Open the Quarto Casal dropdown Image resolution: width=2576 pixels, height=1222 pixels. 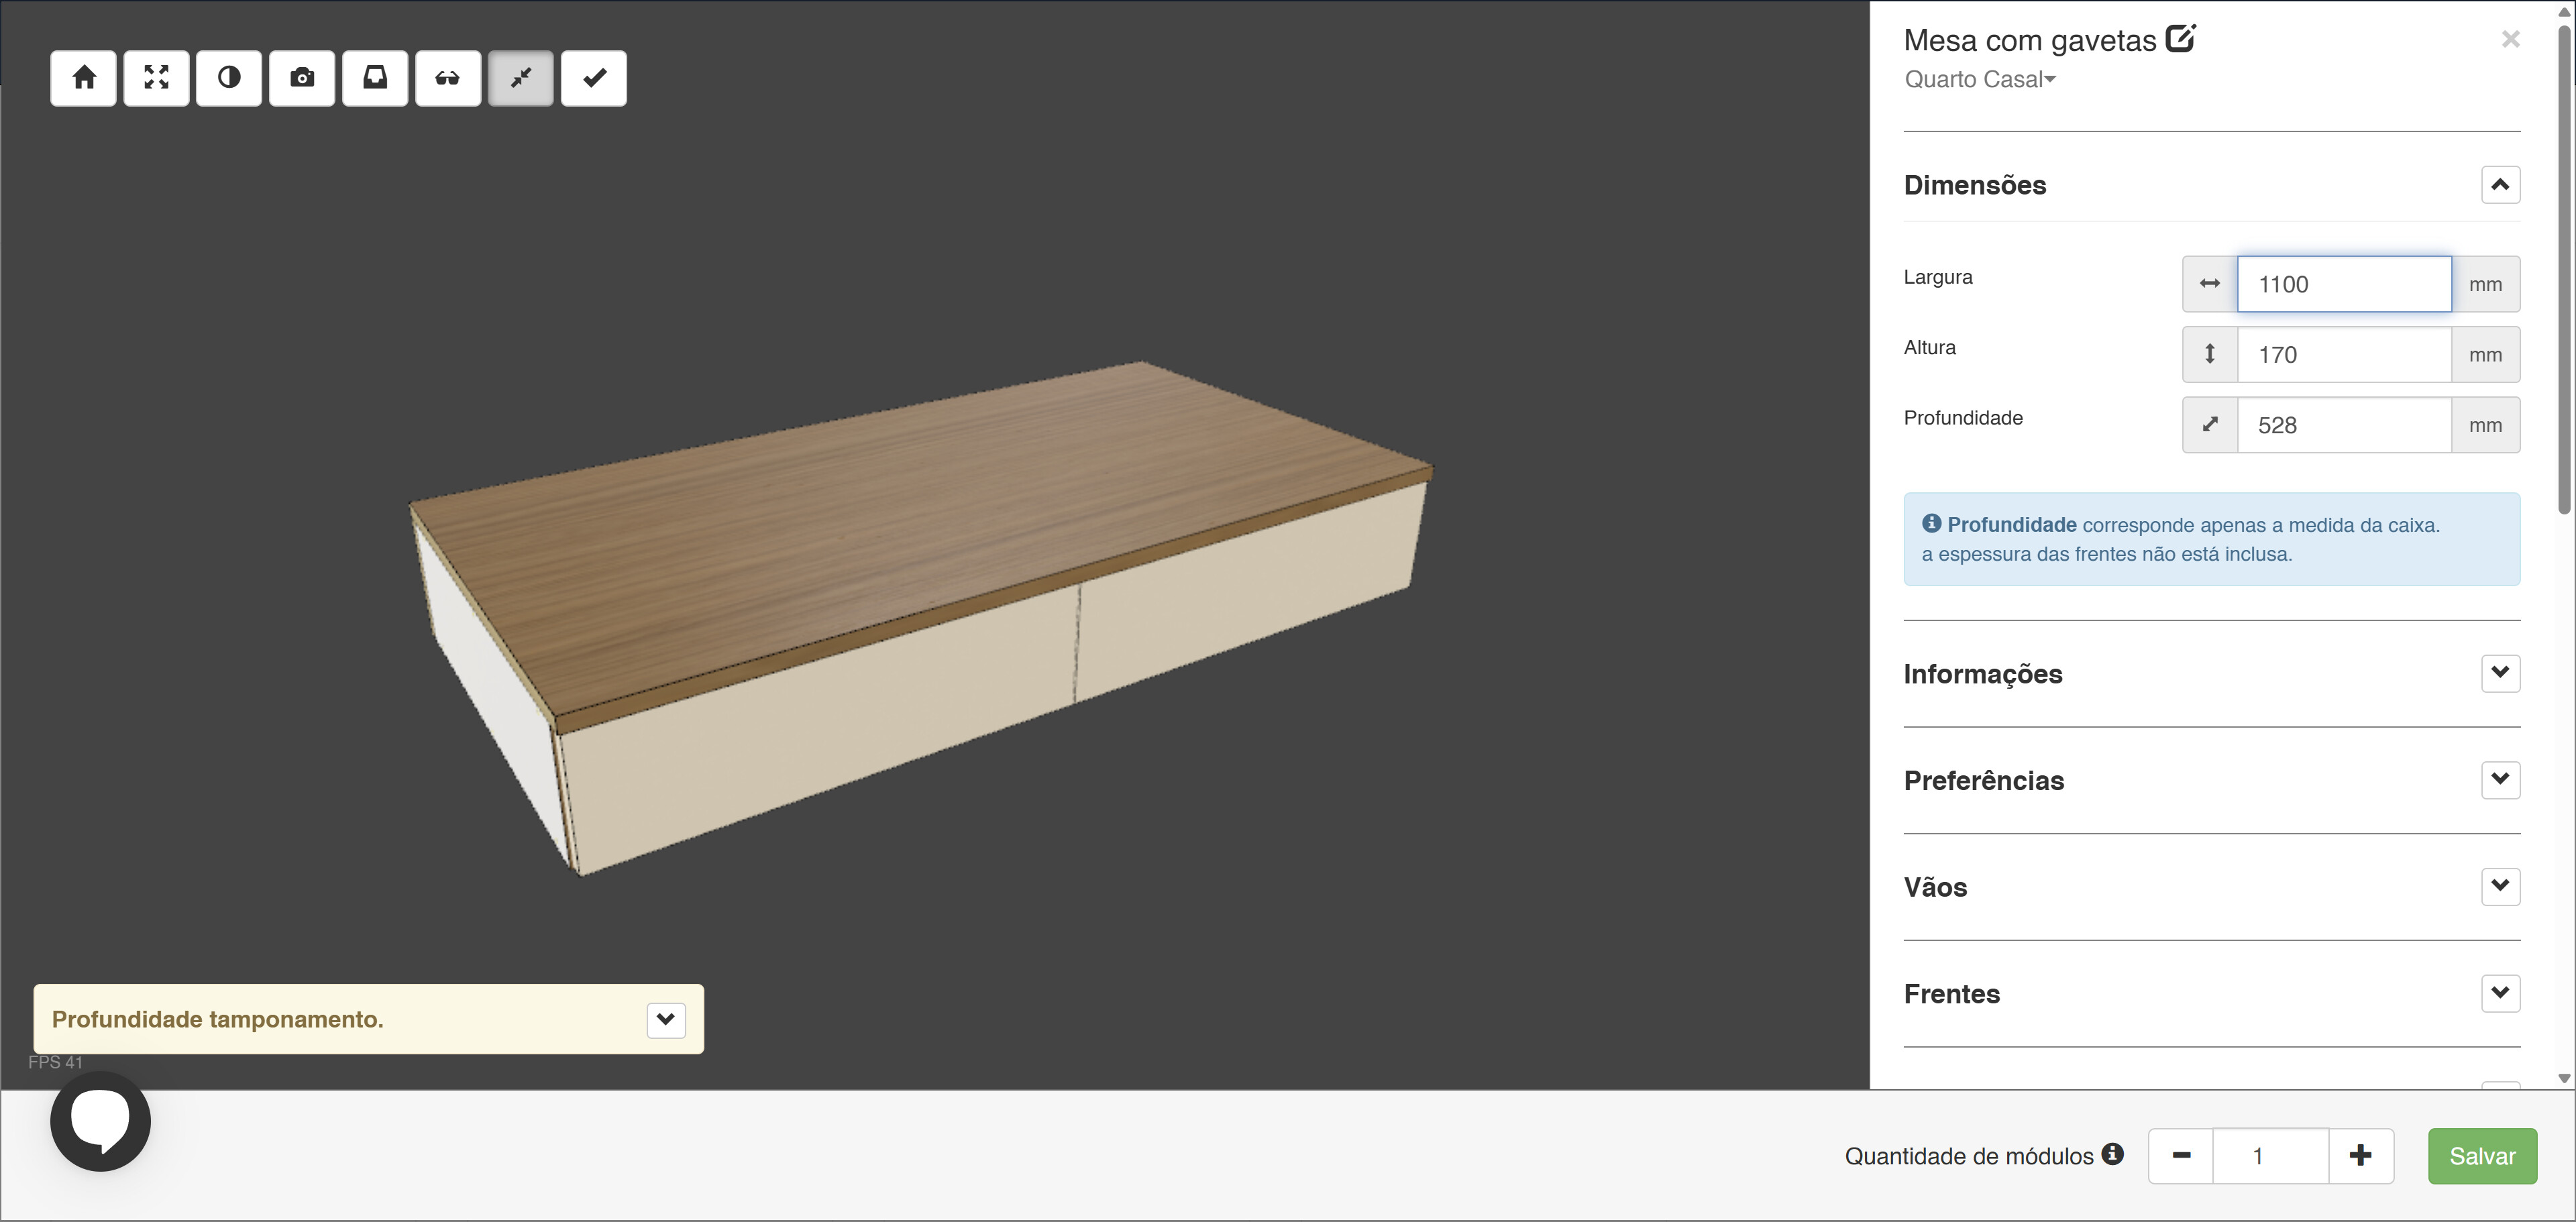tap(1980, 80)
